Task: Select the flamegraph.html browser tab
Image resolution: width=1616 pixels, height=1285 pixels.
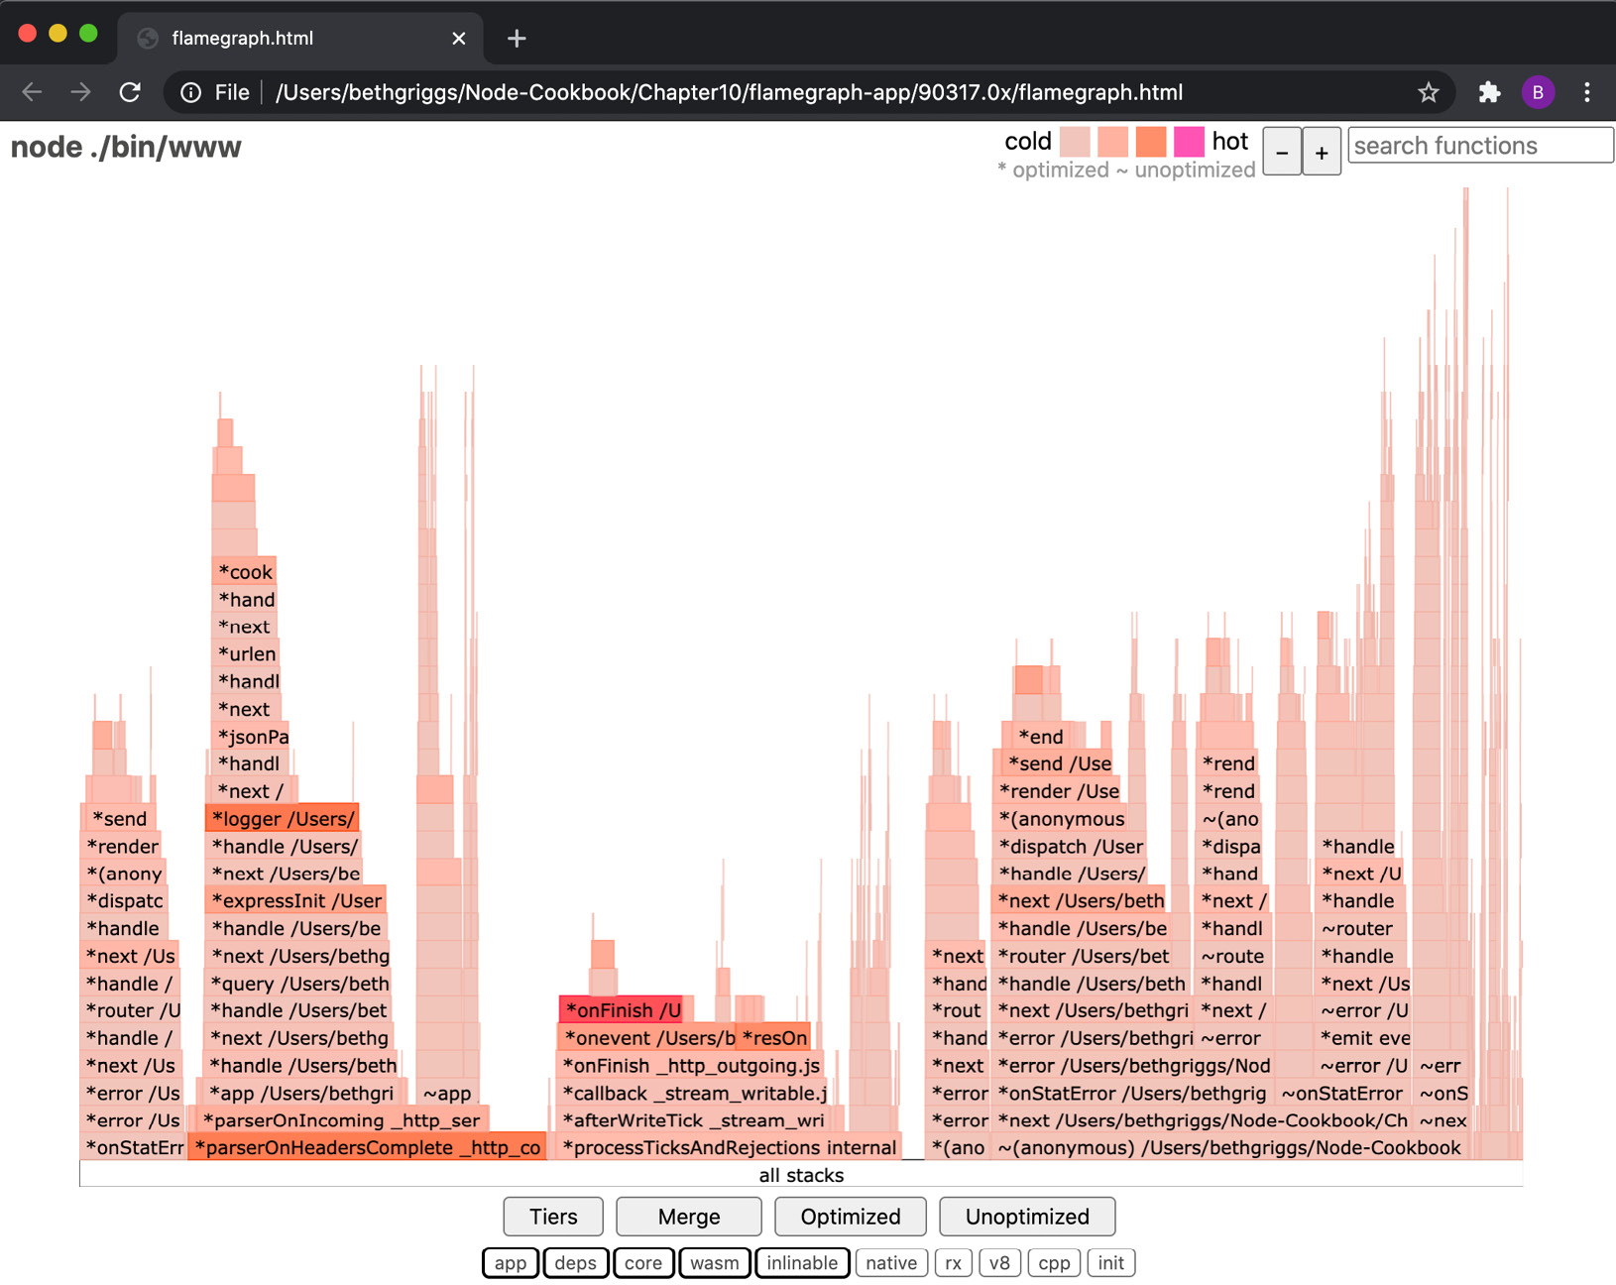Action: (x=278, y=38)
